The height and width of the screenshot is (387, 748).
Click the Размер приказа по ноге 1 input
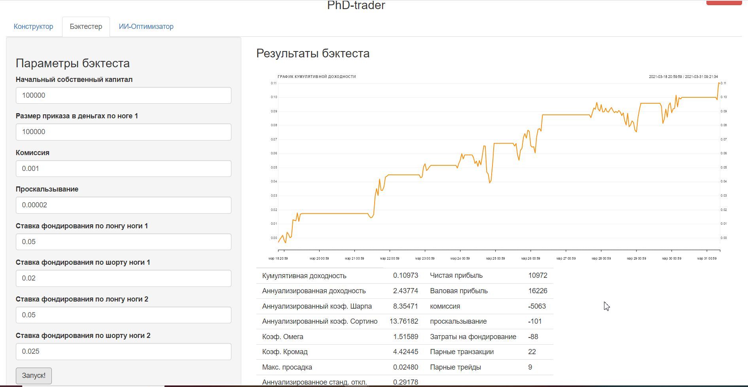click(123, 132)
